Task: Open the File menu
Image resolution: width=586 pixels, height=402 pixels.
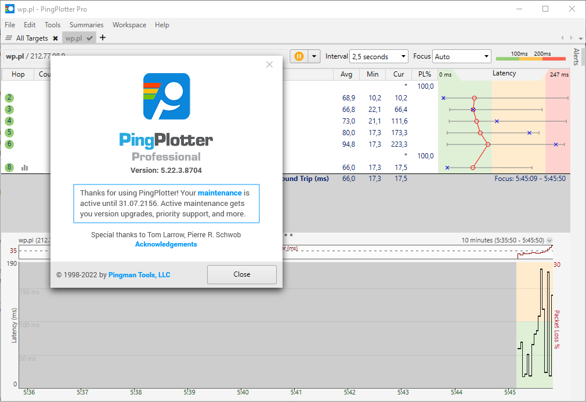Action: [x=10, y=25]
